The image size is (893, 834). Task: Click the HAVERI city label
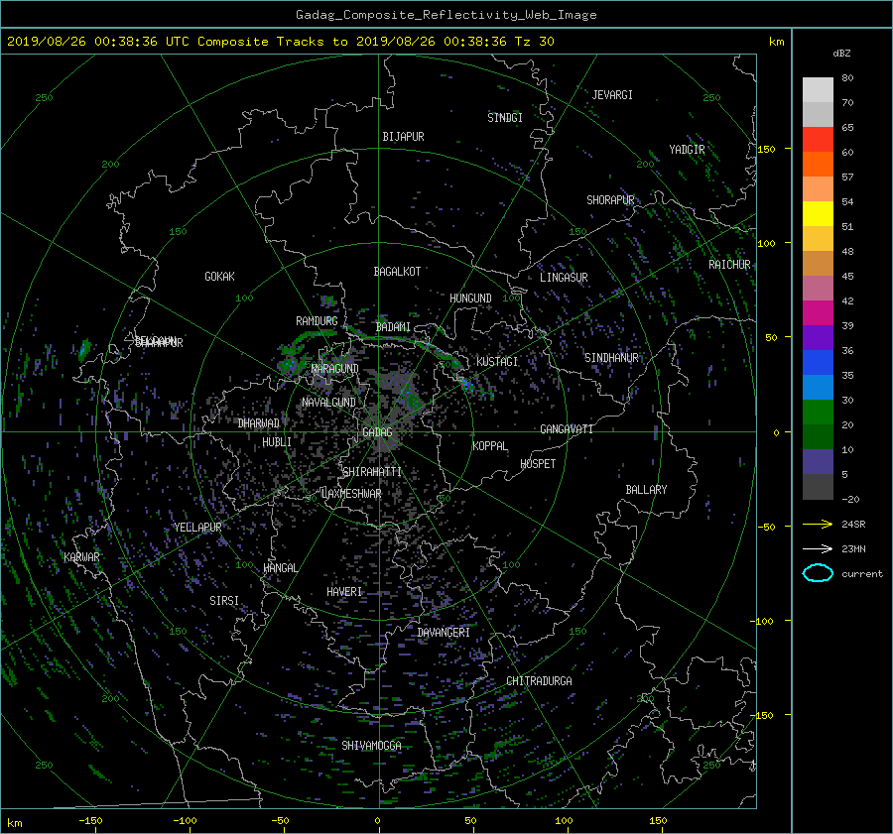(x=344, y=592)
